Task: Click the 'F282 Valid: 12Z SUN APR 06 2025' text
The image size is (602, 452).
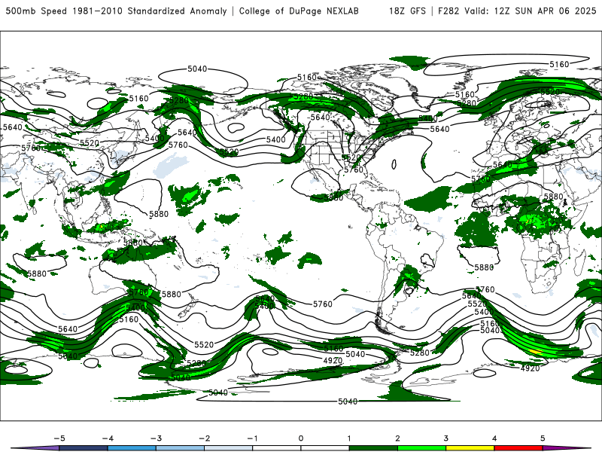Action: [x=517, y=11]
